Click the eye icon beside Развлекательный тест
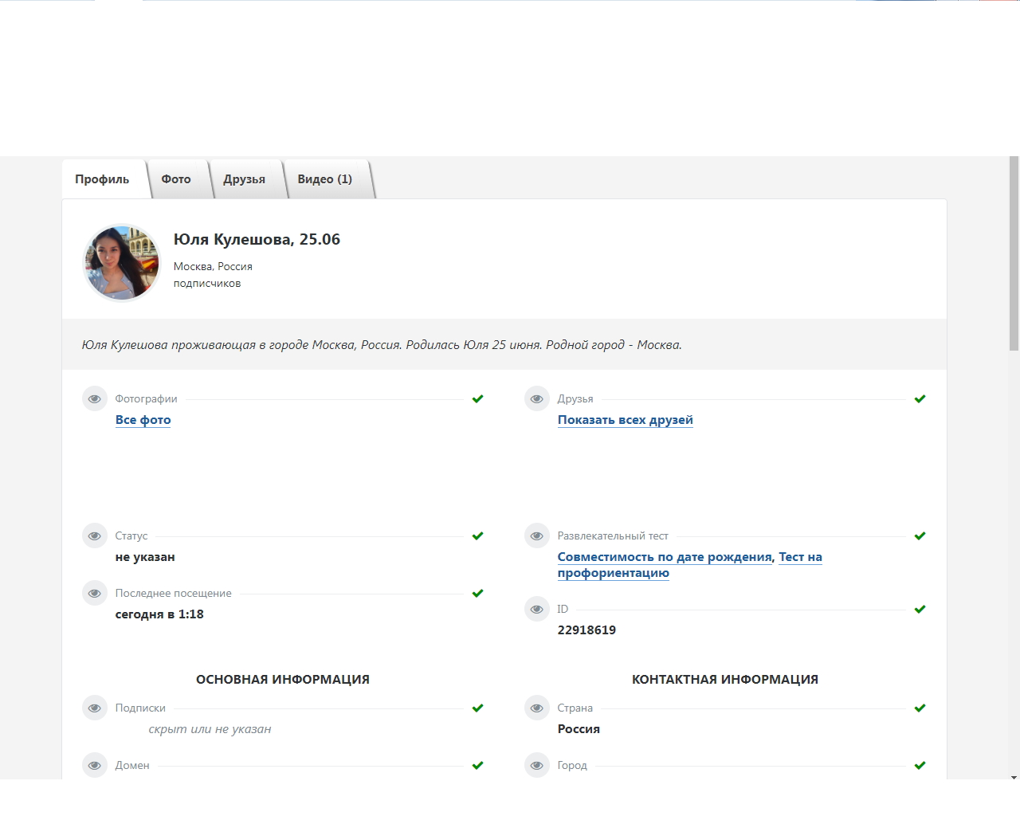The height and width of the screenshot is (816, 1020). pyautogui.click(x=537, y=535)
